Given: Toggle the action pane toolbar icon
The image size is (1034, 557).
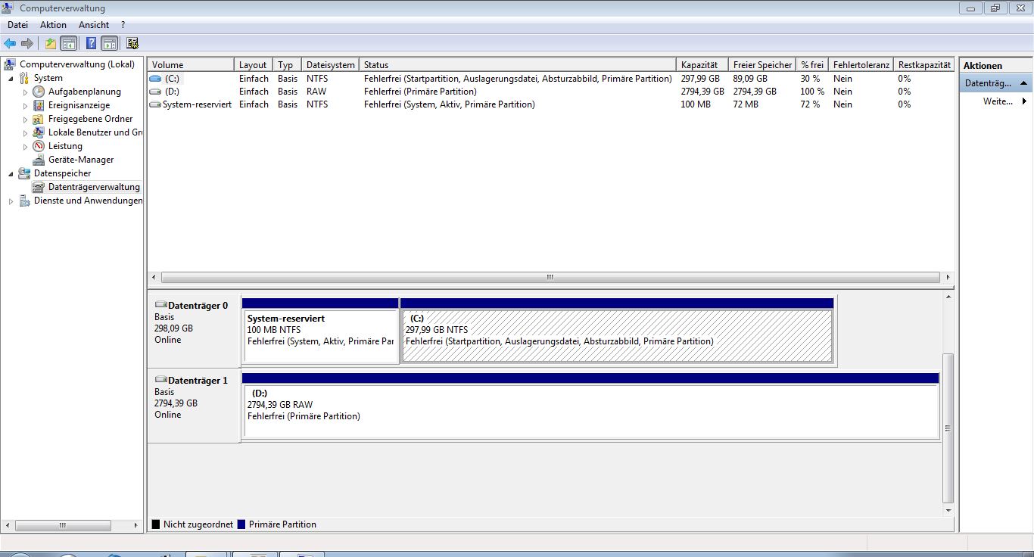Looking at the screenshot, I should coord(110,43).
